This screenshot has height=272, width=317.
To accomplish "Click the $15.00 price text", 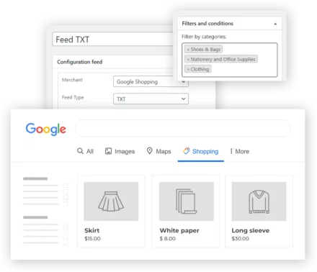I will click(x=92, y=239).
